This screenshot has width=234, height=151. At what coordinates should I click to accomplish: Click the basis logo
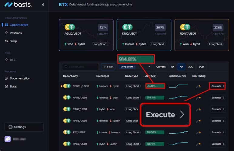[x=18, y=5]
